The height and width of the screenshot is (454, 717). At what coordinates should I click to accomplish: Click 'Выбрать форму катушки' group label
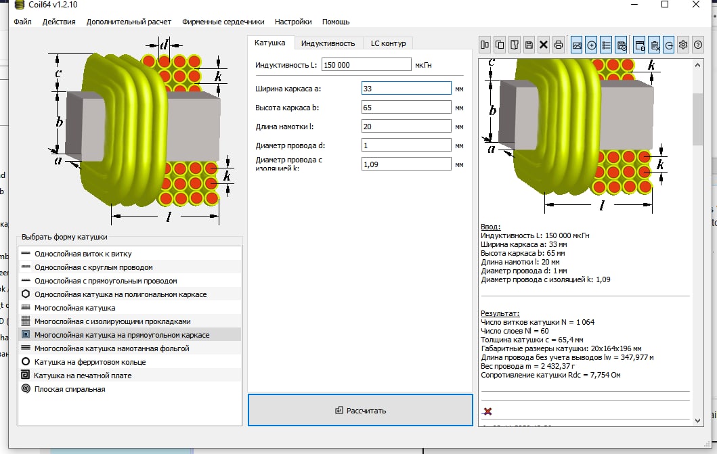pos(64,237)
